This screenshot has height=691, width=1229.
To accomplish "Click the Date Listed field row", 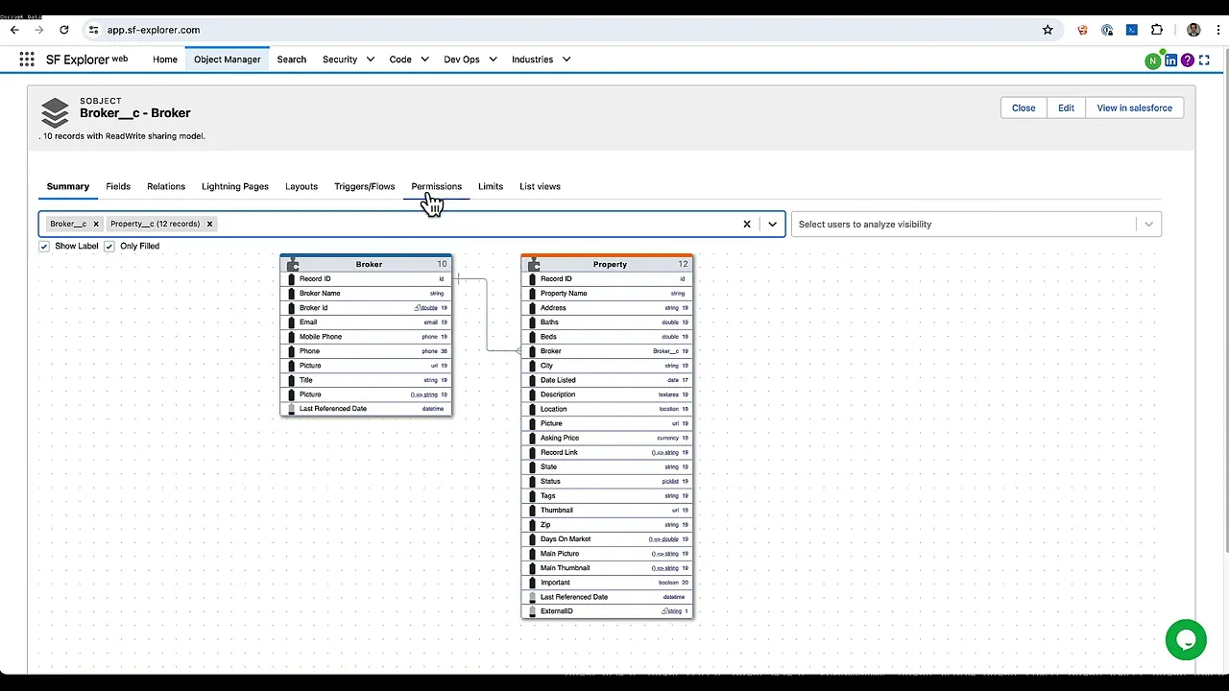I will 607,380.
